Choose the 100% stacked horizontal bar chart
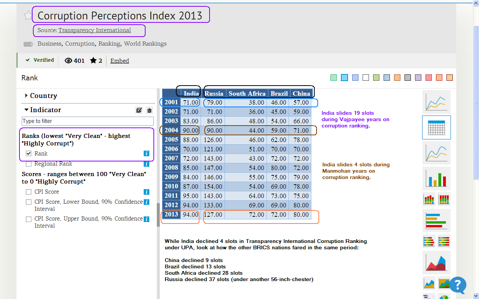This screenshot has width=479, height=299. (x=444, y=241)
